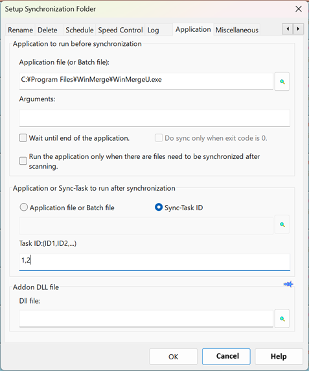The image size is (309, 371).
Task: Focus the Task ID input field
Action: pos(154,262)
